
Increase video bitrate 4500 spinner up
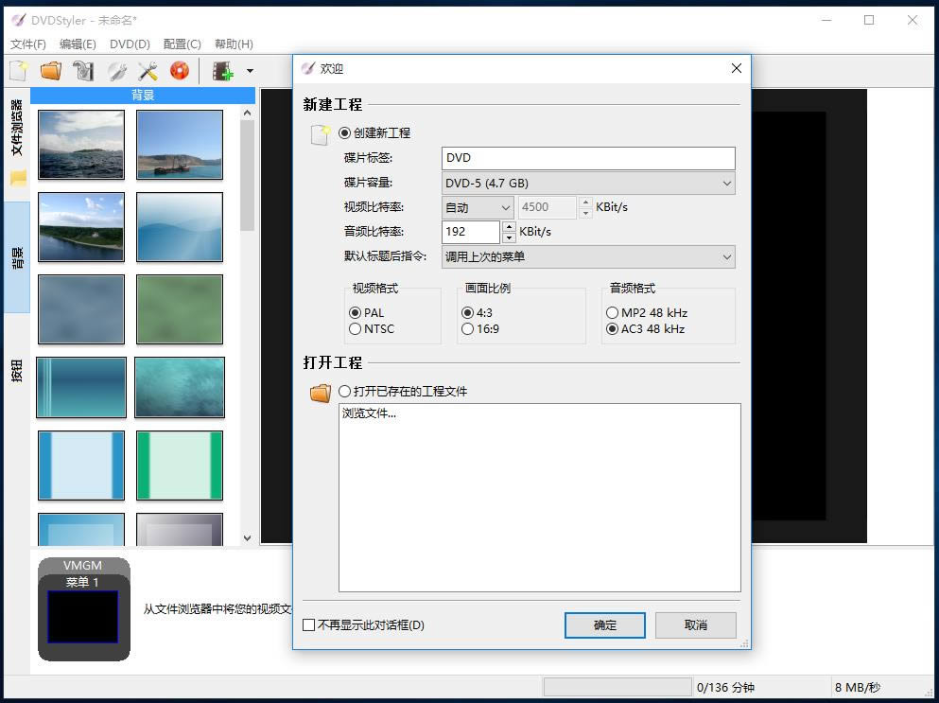click(x=585, y=202)
